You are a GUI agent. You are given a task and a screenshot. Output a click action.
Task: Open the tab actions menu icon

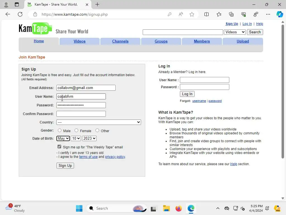point(17,4)
